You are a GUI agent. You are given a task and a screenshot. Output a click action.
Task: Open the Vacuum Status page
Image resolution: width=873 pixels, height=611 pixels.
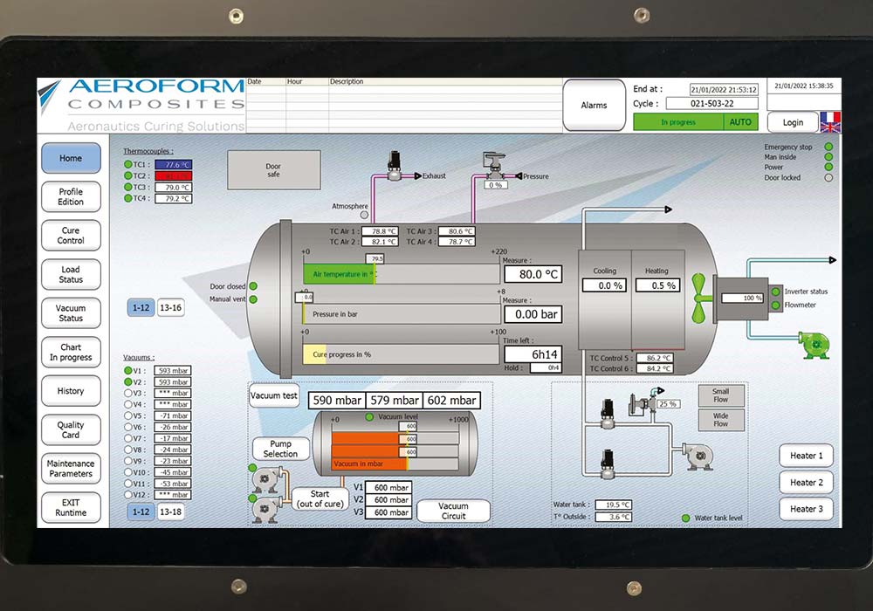71,313
